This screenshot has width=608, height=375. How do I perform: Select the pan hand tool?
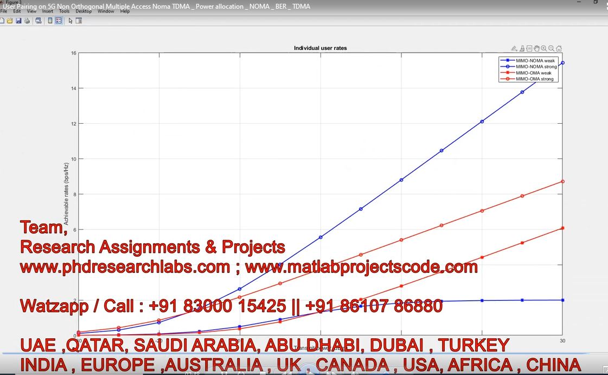click(536, 48)
